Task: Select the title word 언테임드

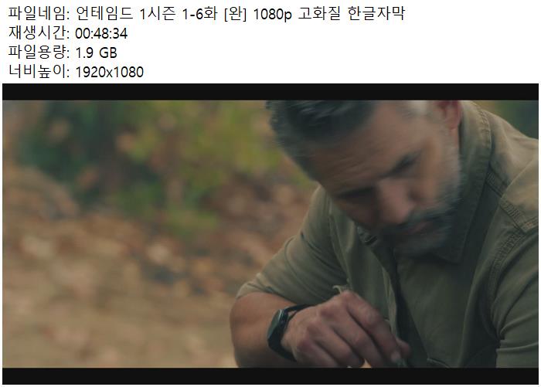Action: [x=104, y=14]
